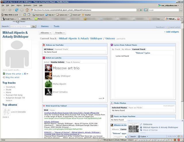The width and height of the screenshot is (184, 142).
Task: Open the Albums dropdown
Action: click(46, 33)
